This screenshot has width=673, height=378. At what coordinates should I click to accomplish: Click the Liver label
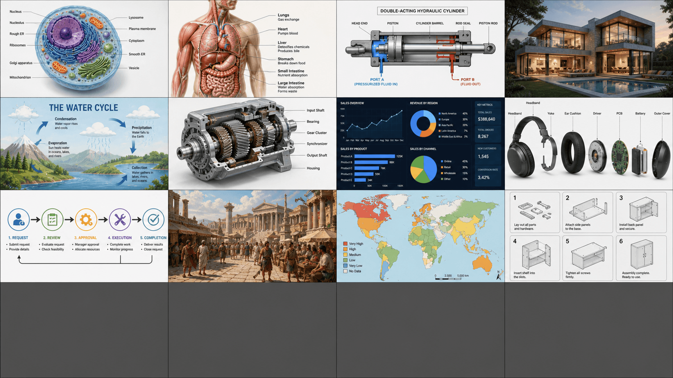(282, 43)
